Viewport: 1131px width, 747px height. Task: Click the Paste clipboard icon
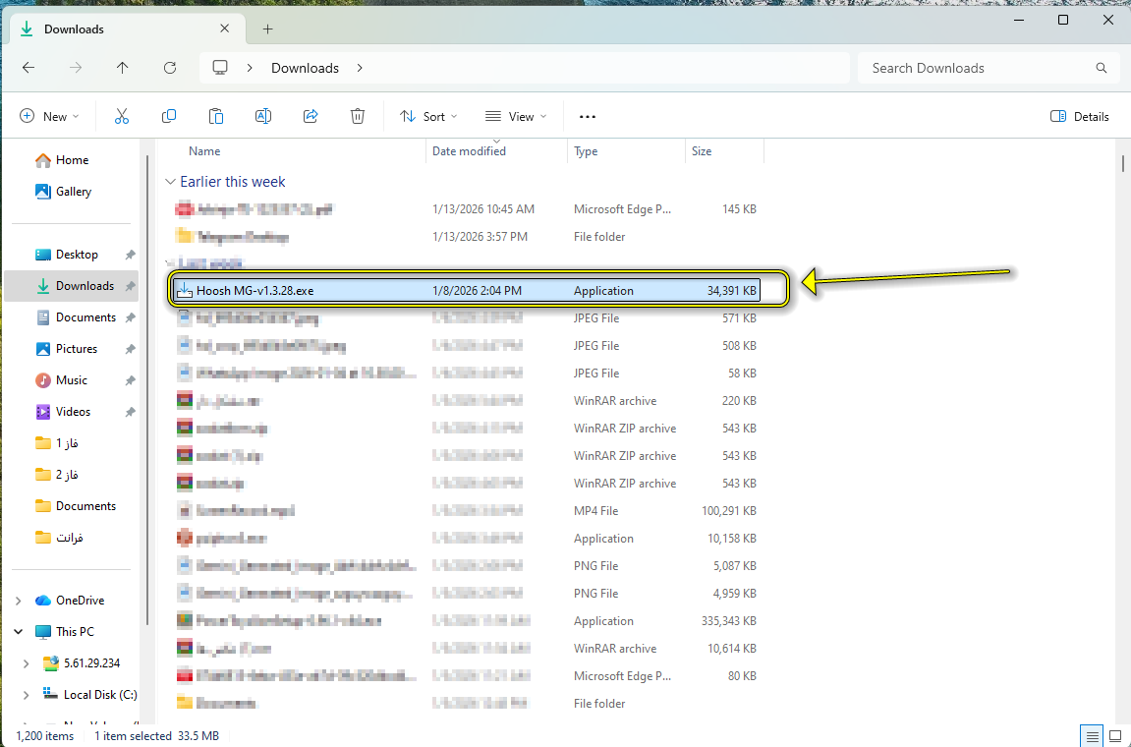(x=216, y=116)
